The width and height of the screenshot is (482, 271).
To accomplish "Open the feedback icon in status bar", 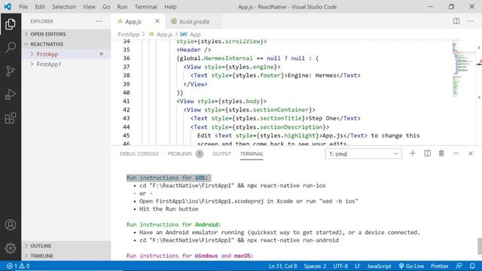I will (459, 266).
